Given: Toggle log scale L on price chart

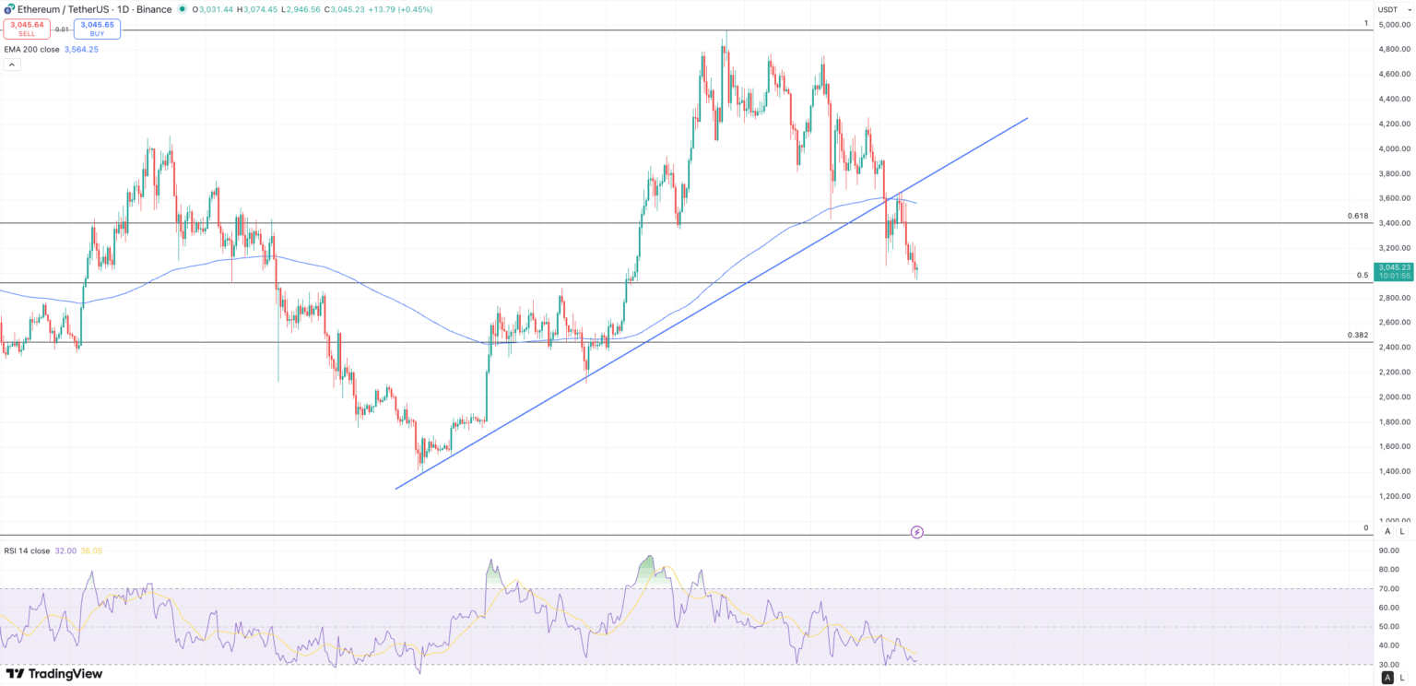Looking at the screenshot, I should [1402, 531].
